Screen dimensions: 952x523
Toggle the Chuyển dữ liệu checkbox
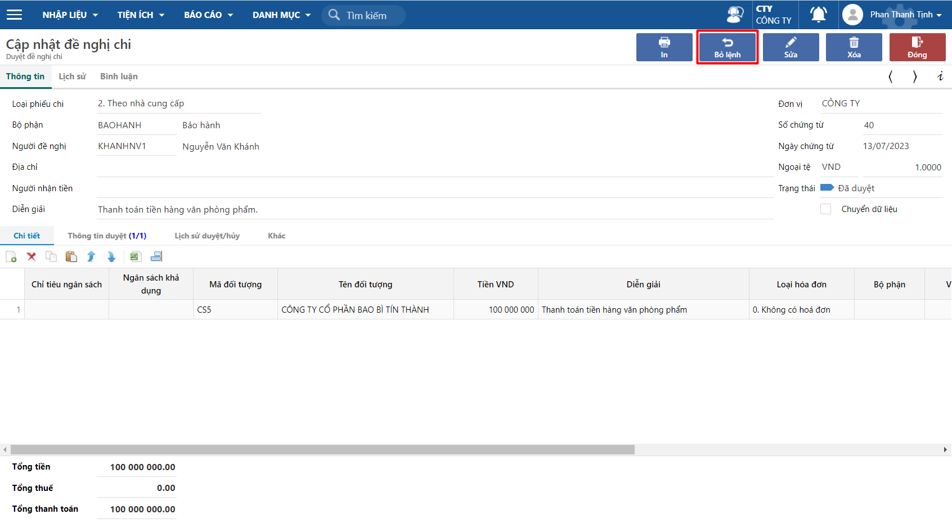[x=825, y=209]
